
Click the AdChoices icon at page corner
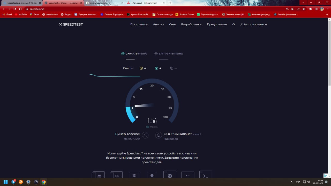[x=326, y=175]
